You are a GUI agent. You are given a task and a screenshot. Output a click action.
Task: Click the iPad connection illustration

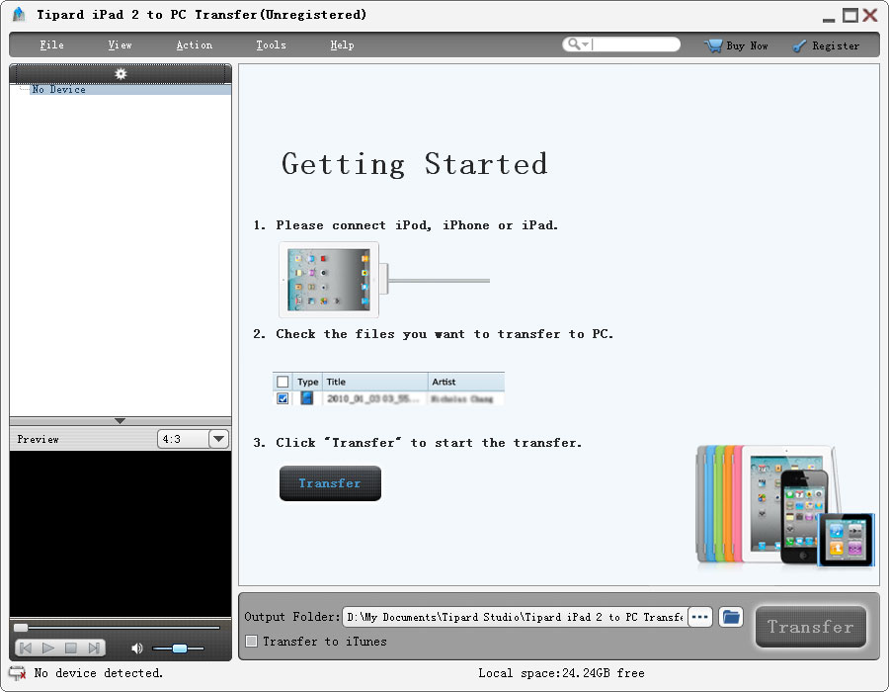[x=384, y=280]
